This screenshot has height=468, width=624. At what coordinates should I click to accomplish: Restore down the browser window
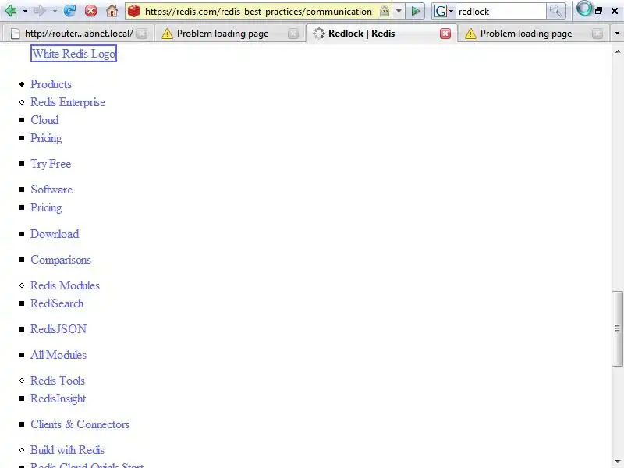click(598, 11)
